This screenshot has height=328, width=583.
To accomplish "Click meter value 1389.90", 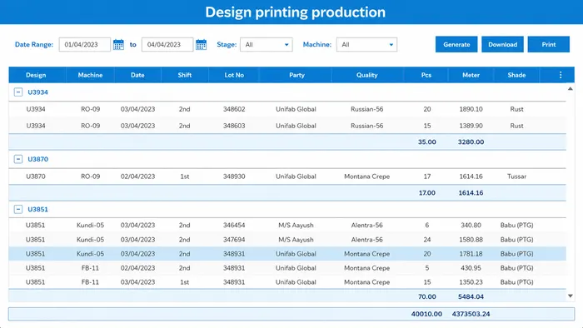I will tap(471, 126).
